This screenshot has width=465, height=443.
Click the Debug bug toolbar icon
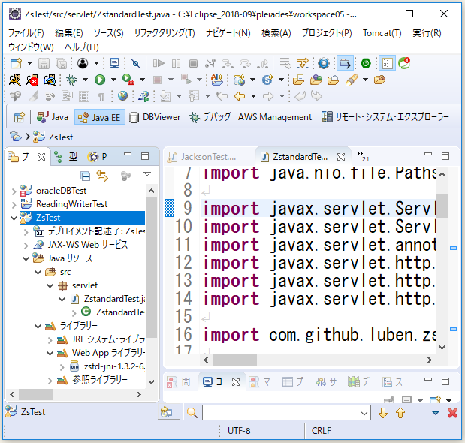click(x=71, y=80)
